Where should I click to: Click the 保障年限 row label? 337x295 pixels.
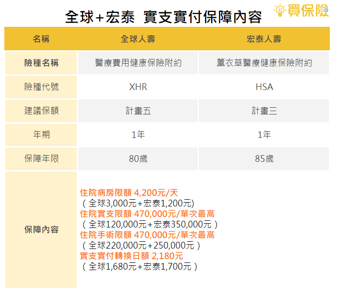click(41, 159)
